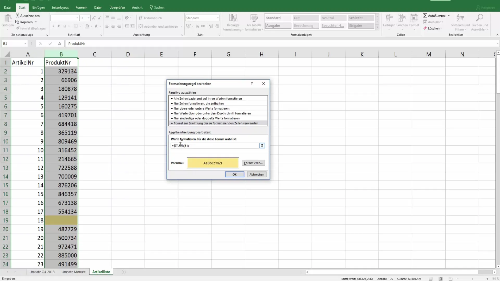This screenshot has height=281, width=500.
Task: Click the Zellen Löschen icon
Action: (x=402, y=18)
